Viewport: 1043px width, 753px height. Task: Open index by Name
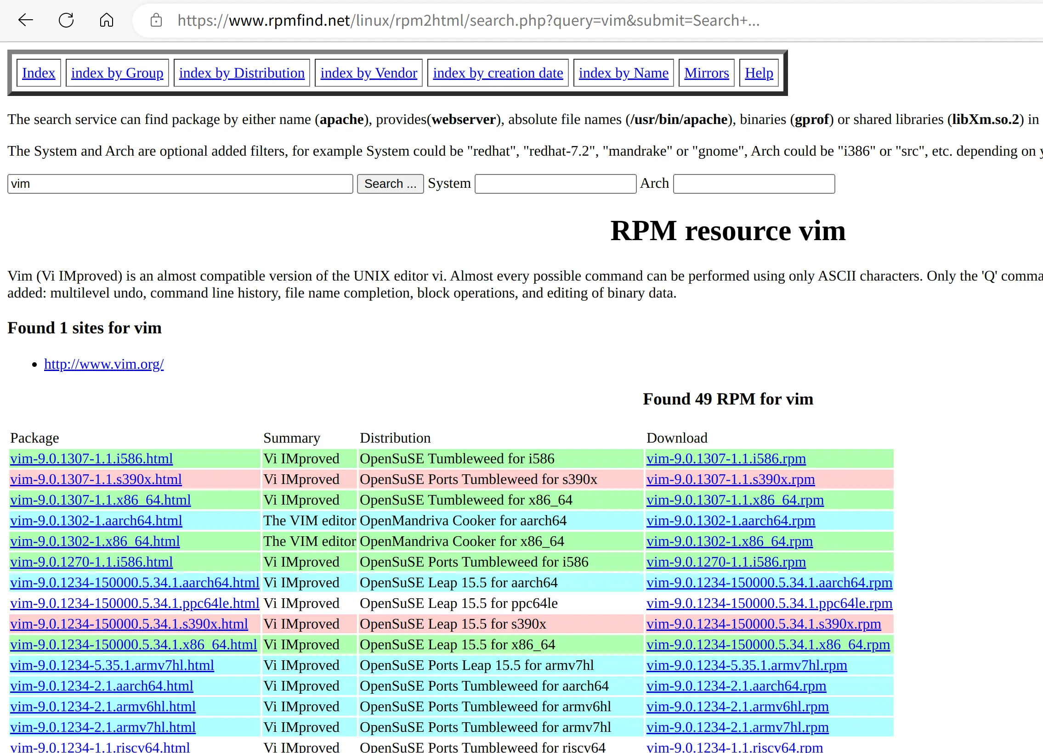click(624, 73)
